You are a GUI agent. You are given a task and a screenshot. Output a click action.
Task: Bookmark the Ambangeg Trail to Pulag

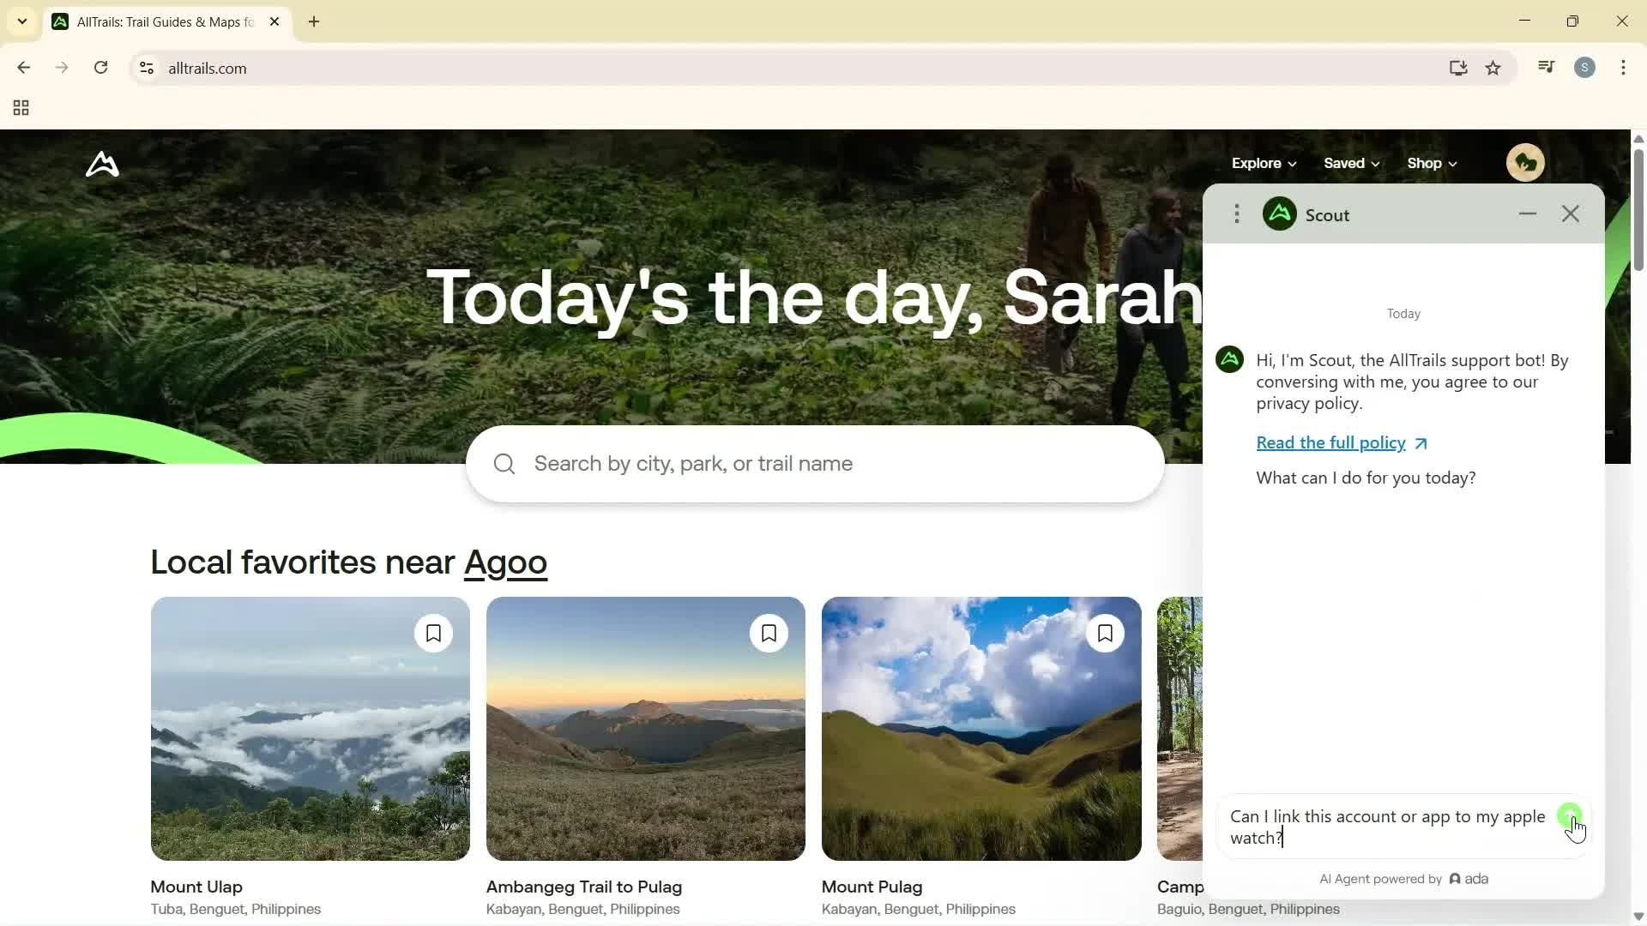(769, 633)
